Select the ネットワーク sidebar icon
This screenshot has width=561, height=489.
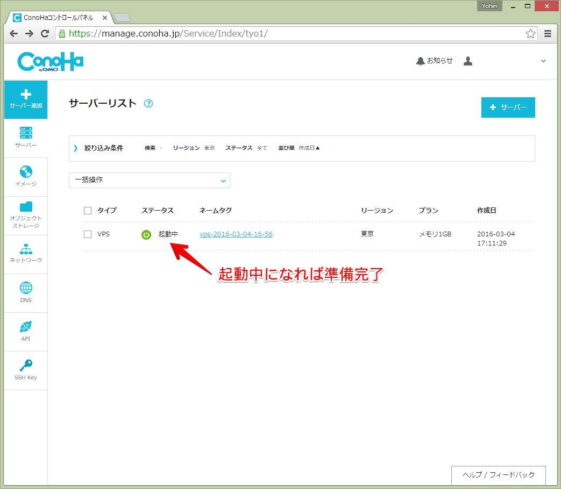[25, 253]
